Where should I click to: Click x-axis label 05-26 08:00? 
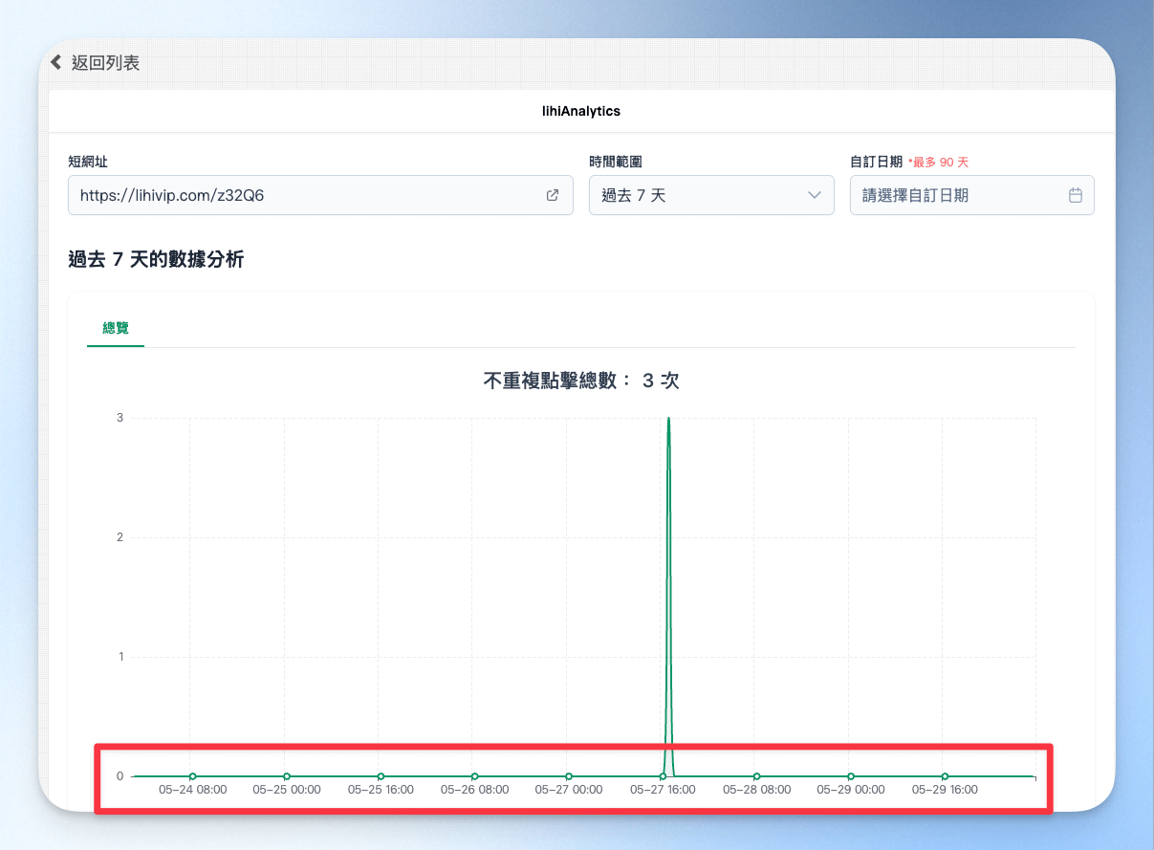click(475, 790)
